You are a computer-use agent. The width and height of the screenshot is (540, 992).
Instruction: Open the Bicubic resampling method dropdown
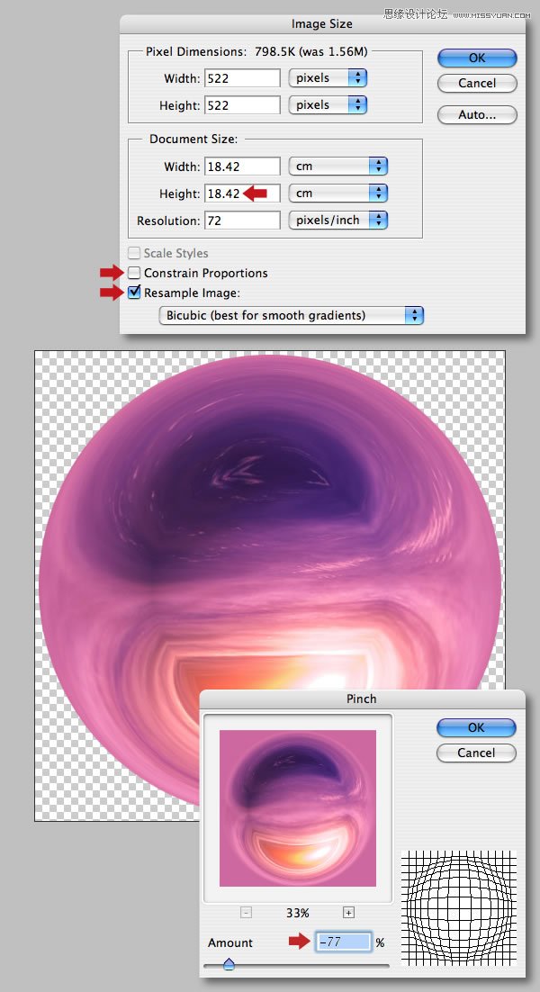pyautogui.click(x=290, y=316)
